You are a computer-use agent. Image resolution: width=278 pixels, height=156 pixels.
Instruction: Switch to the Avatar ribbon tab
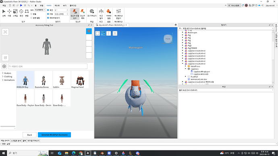49,6
